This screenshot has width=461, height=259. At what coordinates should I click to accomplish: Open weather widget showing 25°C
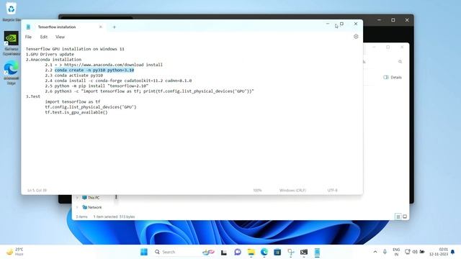14,252
